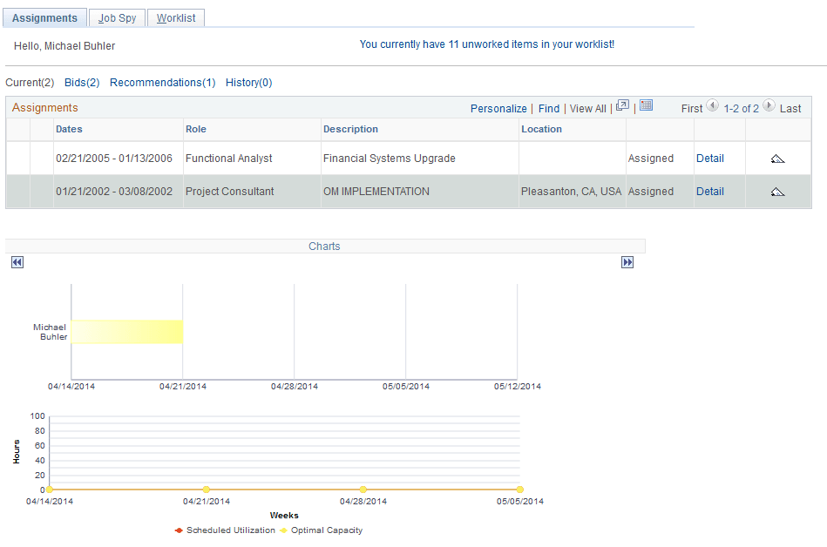Go to First page link
The height and width of the screenshot is (547, 827).
click(691, 109)
